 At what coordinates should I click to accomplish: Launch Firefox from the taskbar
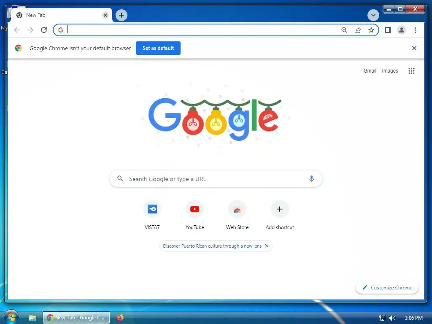120,318
